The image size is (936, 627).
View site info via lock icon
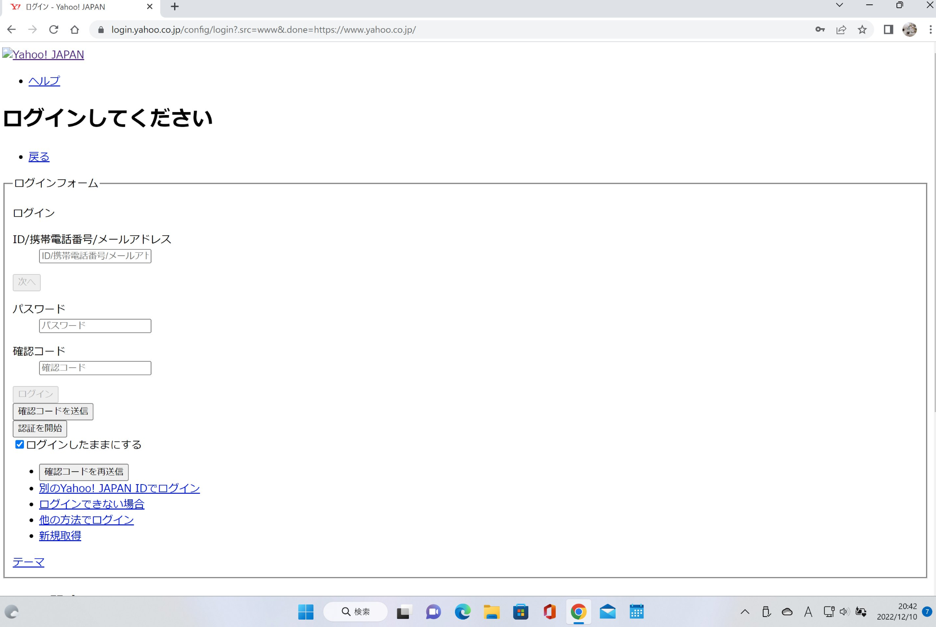[101, 30]
